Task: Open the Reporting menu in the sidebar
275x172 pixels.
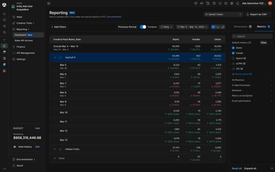Action: (x=23, y=29)
